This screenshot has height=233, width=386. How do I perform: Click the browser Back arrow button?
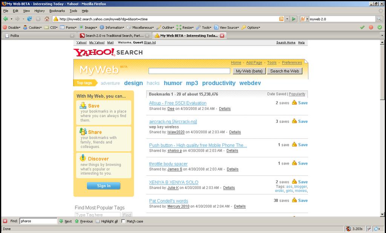6,19
